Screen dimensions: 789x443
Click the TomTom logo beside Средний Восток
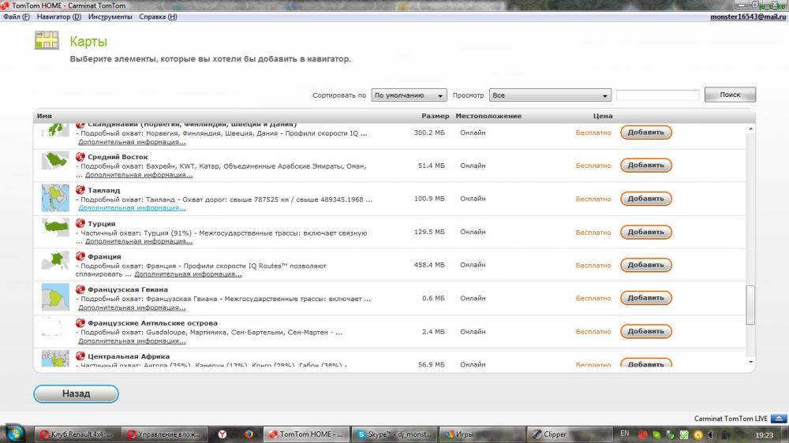[x=80, y=157]
